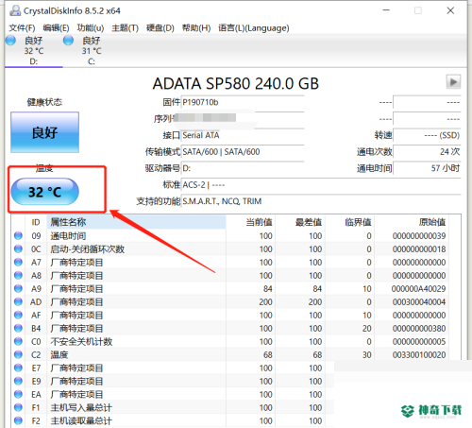Click the interface field Serial ATA
The image size is (472, 428).
coord(243,136)
